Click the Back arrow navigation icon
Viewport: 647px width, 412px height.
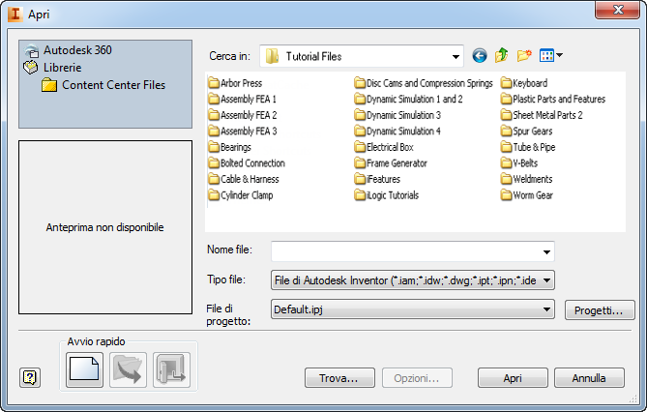[x=480, y=56]
